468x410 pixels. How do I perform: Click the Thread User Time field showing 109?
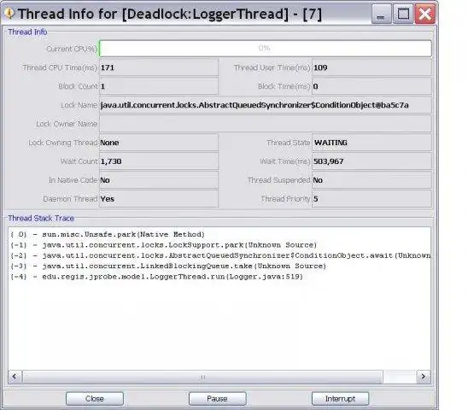click(371, 67)
